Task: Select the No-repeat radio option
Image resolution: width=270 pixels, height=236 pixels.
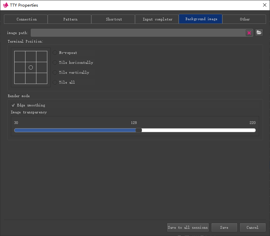Action: tap(55, 53)
